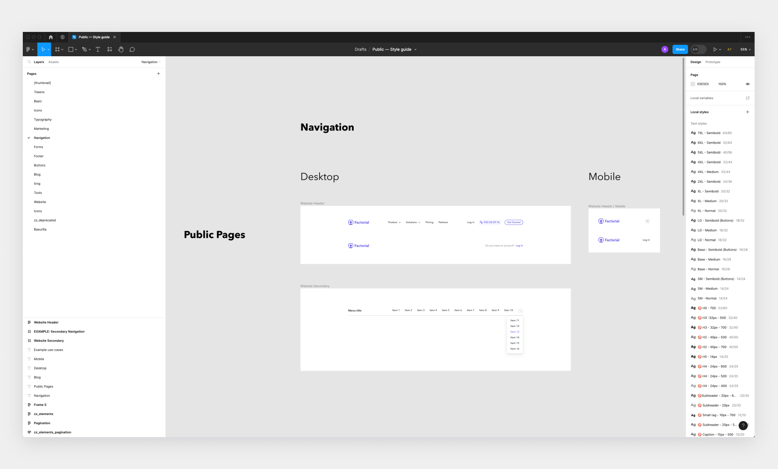Click the user avatar icon

[x=665, y=49]
